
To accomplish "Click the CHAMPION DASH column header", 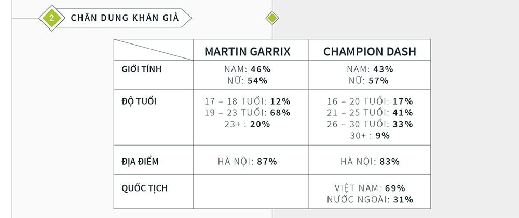I will tap(370, 52).
